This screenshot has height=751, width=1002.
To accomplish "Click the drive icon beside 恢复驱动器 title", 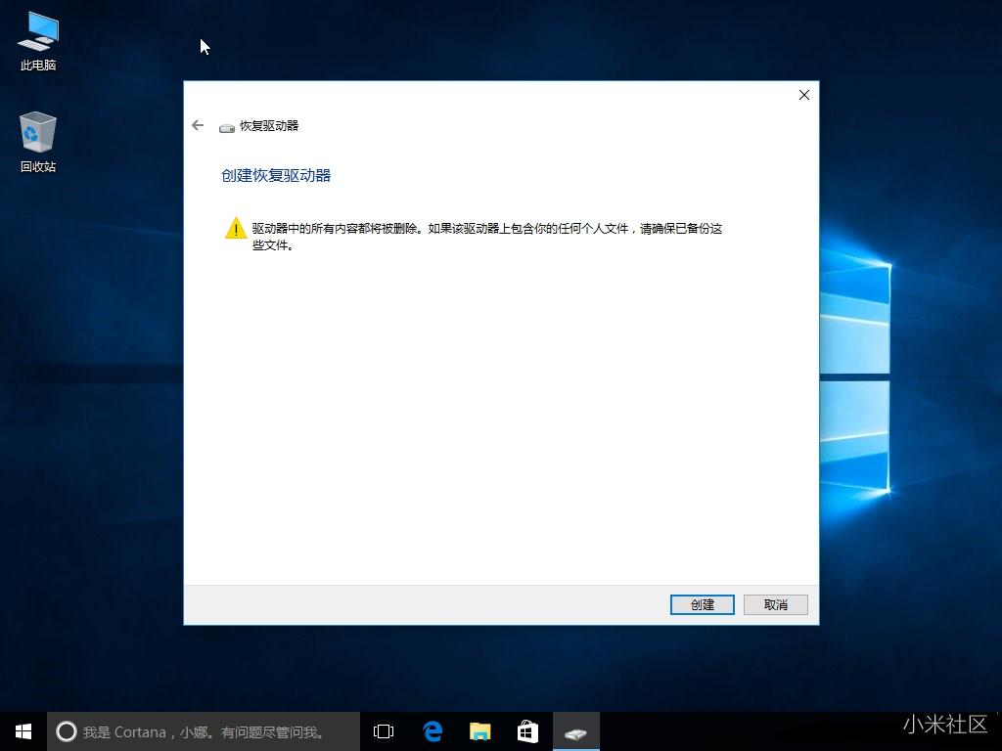I will tap(227, 126).
